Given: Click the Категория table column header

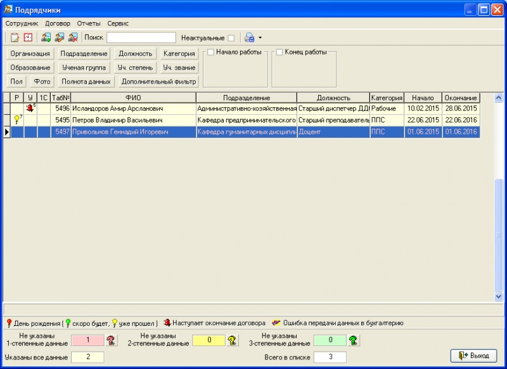Looking at the screenshot, I should (387, 98).
